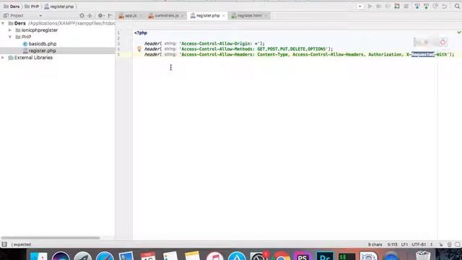Click tool windows icon in status bar corner
The image size is (462, 260).
pos(4,244)
